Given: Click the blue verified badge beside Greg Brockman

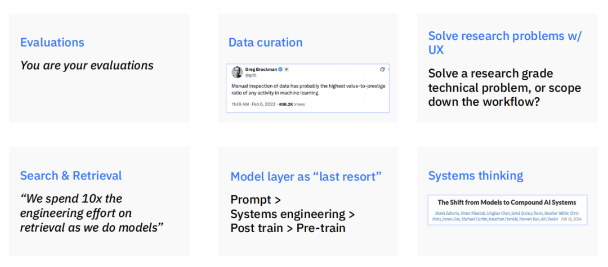Looking at the screenshot, I should click(280, 69).
